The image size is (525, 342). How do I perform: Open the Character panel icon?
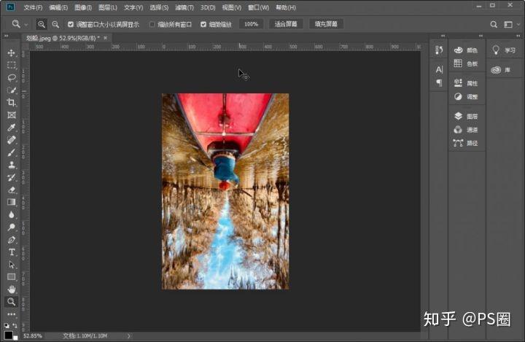pyautogui.click(x=439, y=70)
